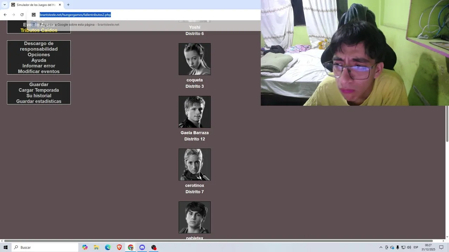Click the webcam overlay video
This screenshot has height=252, width=449.
(x=355, y=53)
